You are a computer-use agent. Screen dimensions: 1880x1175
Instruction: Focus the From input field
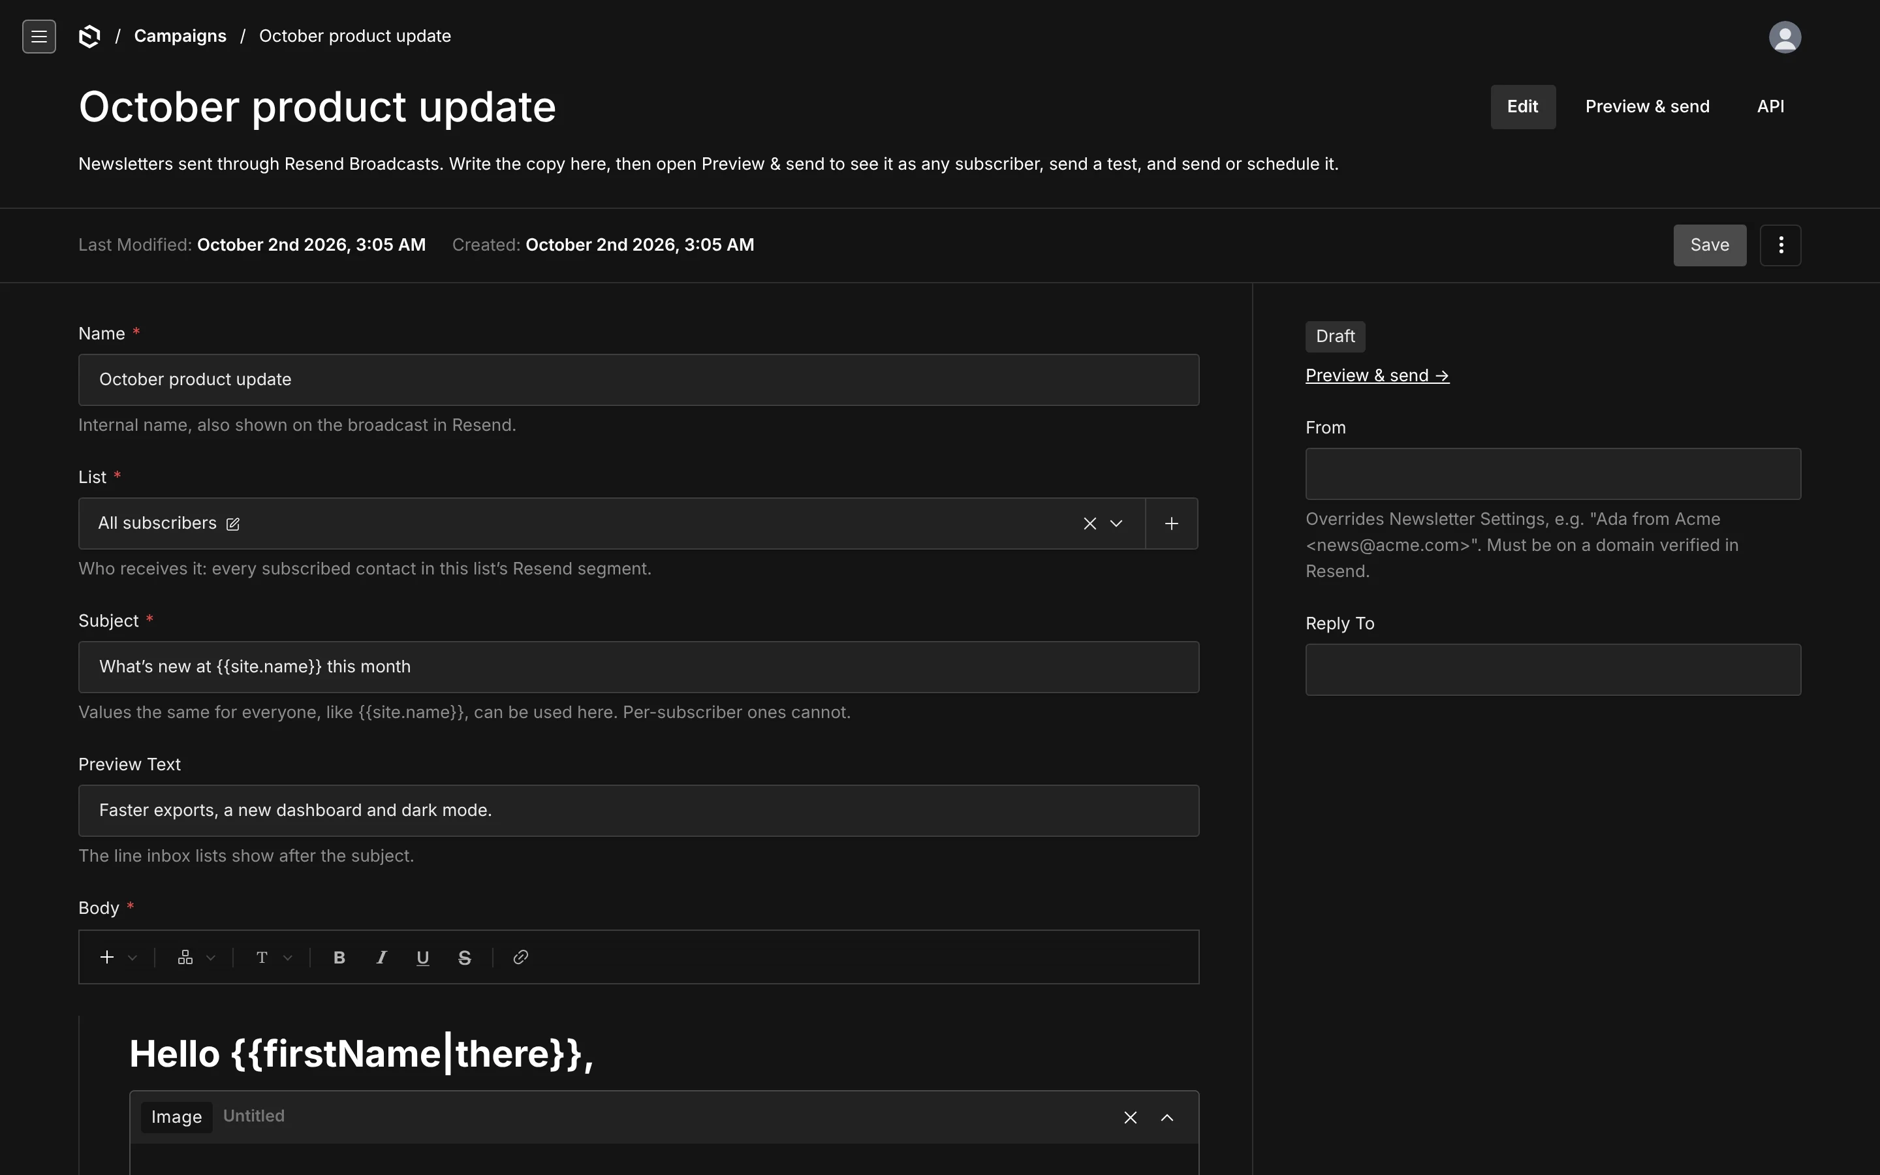coord(1553,474)
